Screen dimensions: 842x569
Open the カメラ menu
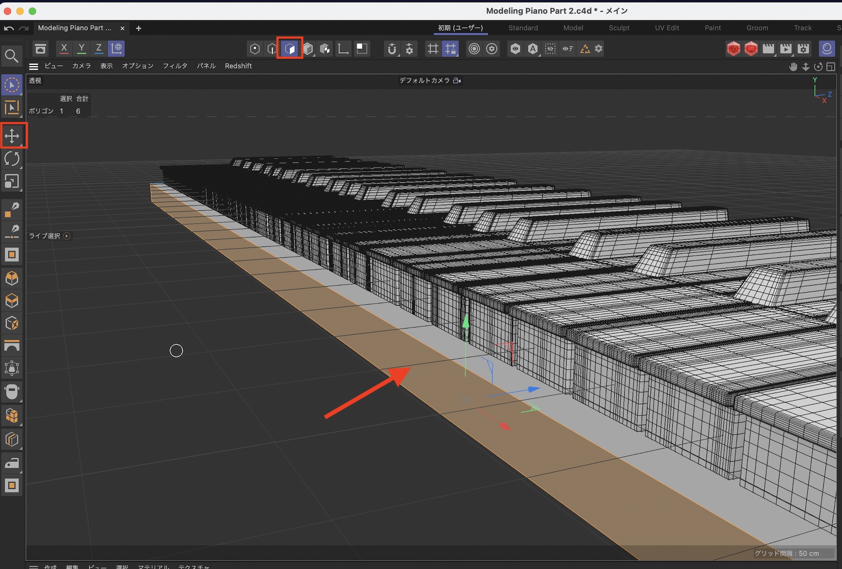click(81, 66)
